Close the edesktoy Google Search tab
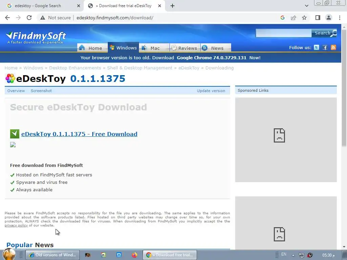 [x=79, y=6]
